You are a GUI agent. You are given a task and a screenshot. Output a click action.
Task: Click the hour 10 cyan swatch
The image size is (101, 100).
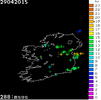(91, 57)
